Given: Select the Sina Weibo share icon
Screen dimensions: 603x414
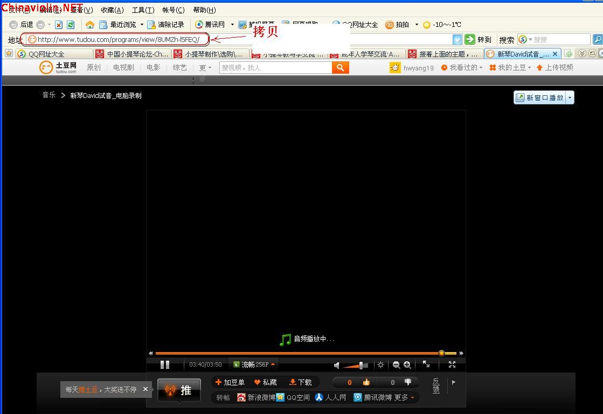Looking at the screenshot, I should (241, 397).
